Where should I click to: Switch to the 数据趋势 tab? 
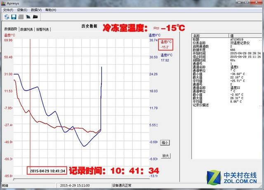point(11,29)
